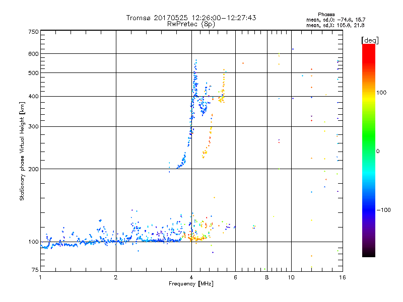Click the y-axis tick label '500'
Screen dimensions: 403x302
33,73
